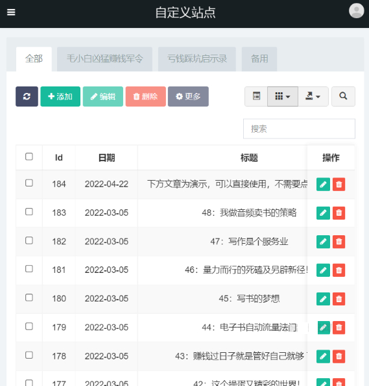Image resolution: width=369 pixels, height=386 pixels.
Task: Tick the select-all checkbox in table header
Action: coord(29,157)
